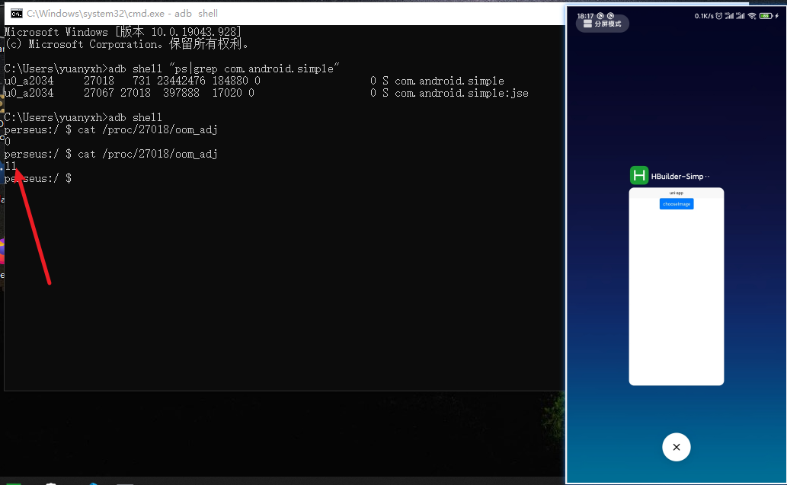Tap the alarm clock icon in phone status bar
The image size is (787, 485).
click(x=718, y=16)
